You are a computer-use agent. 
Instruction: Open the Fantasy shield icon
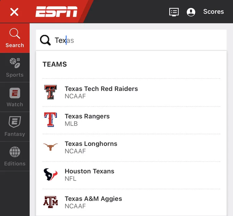15,122
